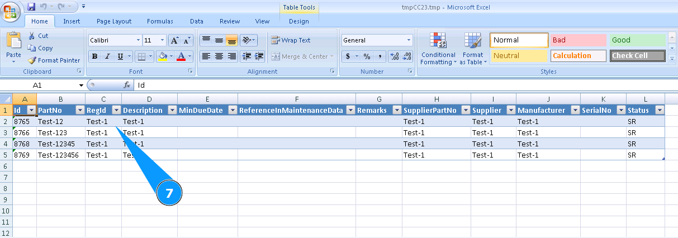Select Bottom Align icon
Image resolution: width=678 pixels, height=238 pixels.
232,40
